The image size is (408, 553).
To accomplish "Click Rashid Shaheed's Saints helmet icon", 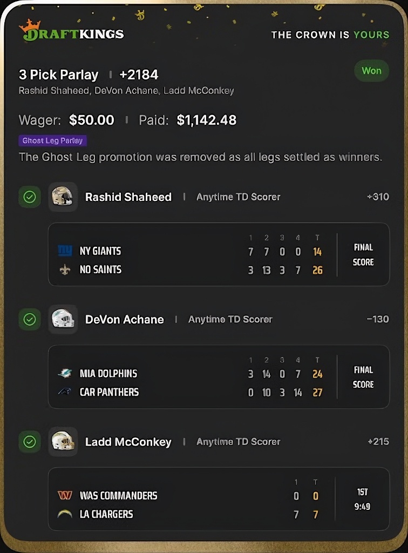I will click(63, 197).
